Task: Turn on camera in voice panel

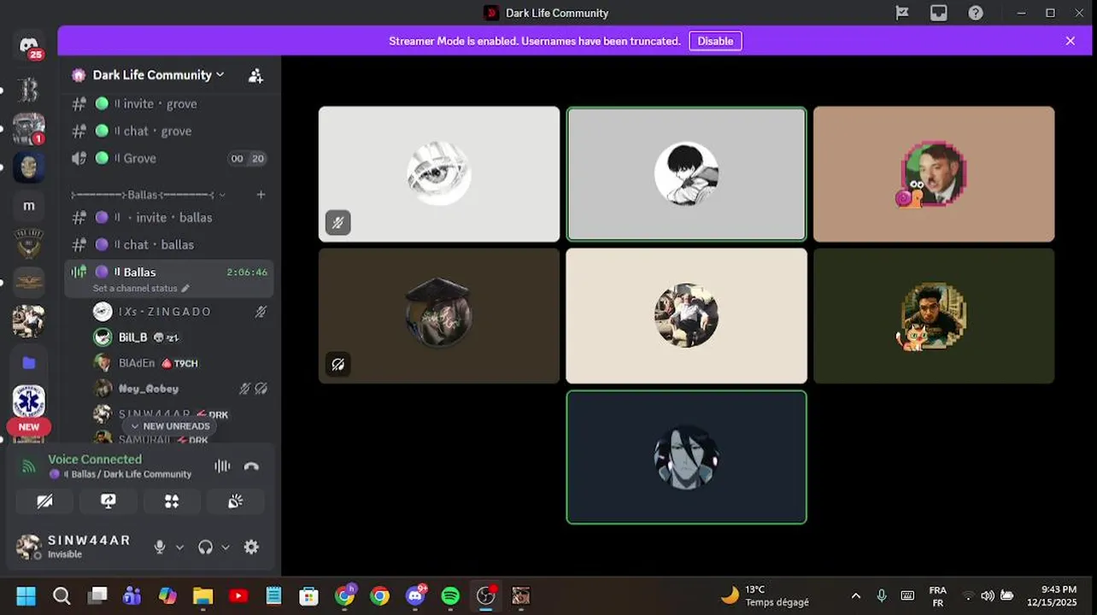Action: click(45, 501)
